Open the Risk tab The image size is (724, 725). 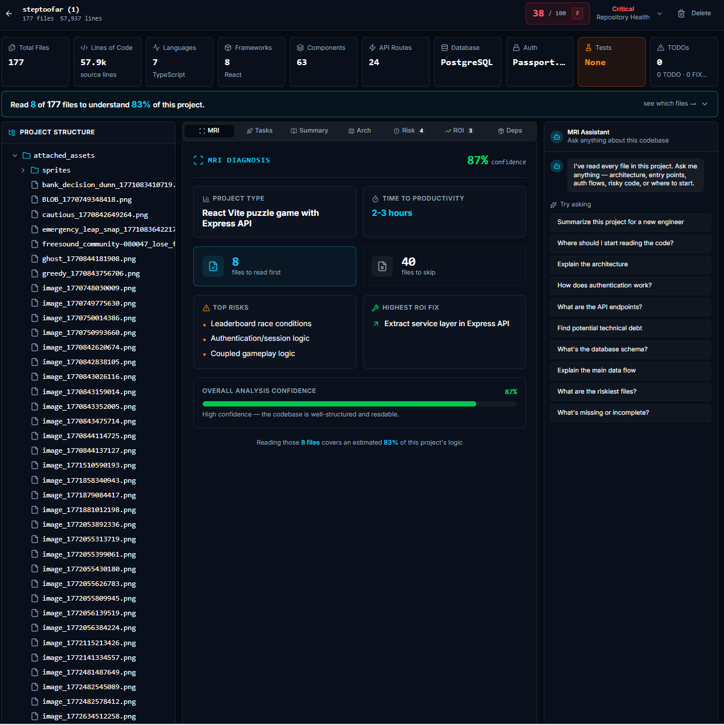[409, 131]
